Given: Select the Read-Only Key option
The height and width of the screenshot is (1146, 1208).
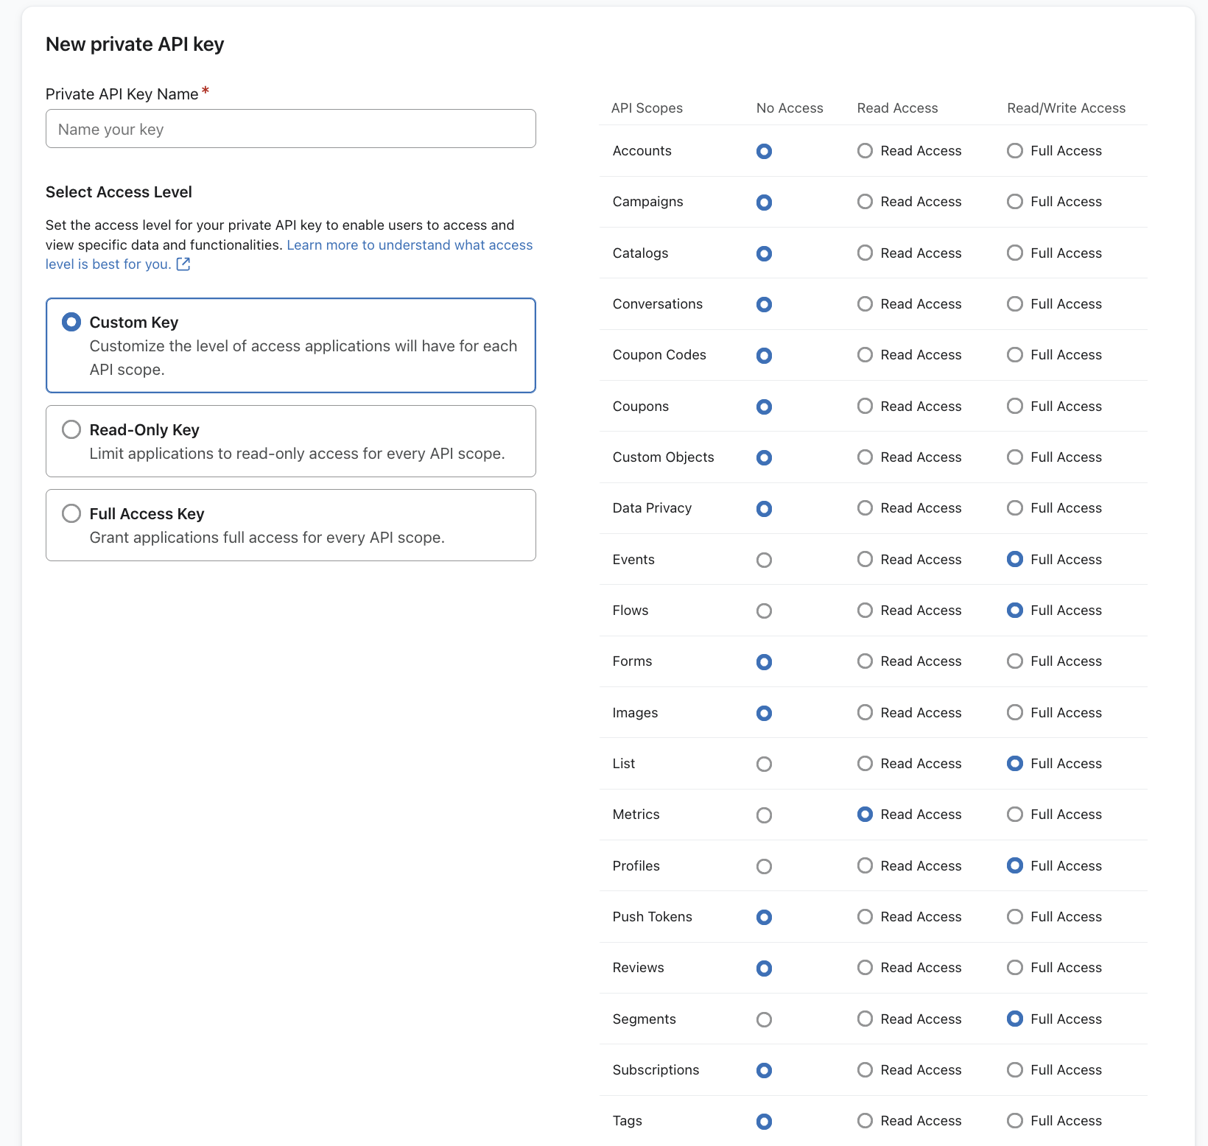Looking at the screenshot, I should [x=71, y=429].
